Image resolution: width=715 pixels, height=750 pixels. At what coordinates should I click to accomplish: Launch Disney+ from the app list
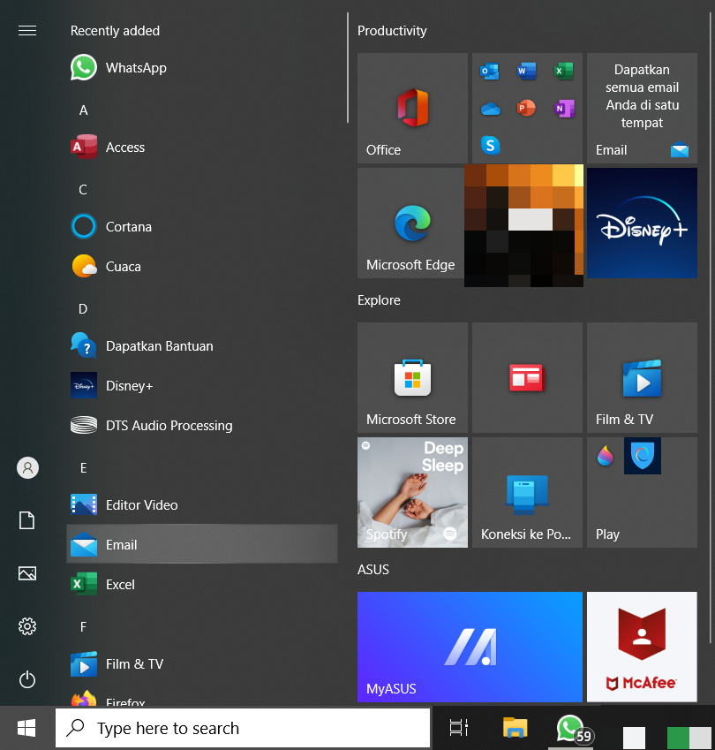tap(201, 385)
